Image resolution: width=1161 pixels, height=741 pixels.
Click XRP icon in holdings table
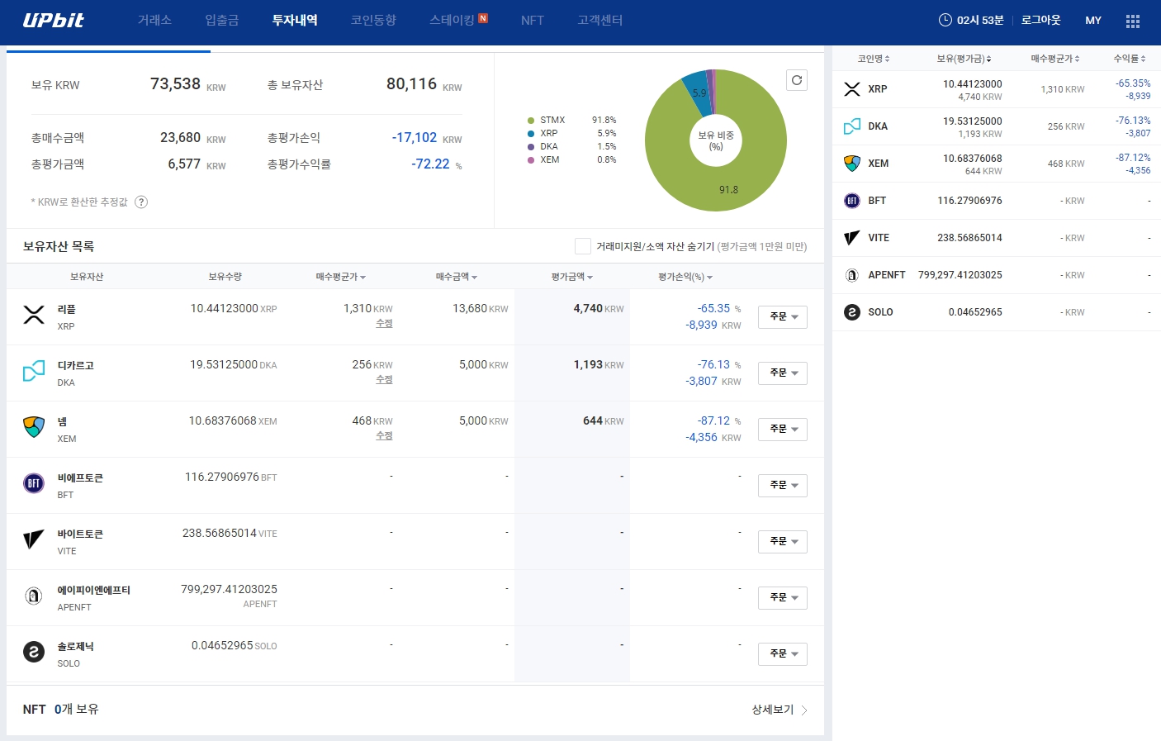tap(34, 315)
